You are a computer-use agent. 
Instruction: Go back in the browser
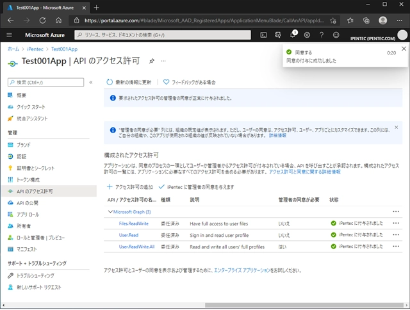(x=10, y=20)
